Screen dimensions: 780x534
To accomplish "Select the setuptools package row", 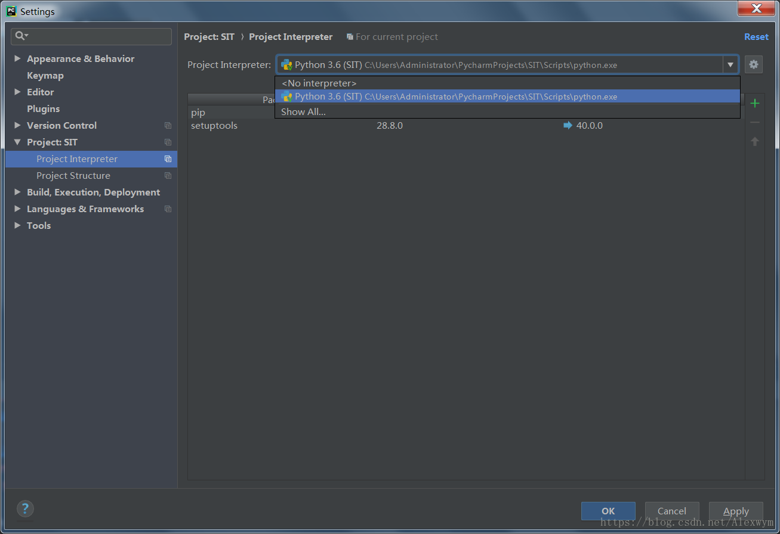I will [466, 126].
